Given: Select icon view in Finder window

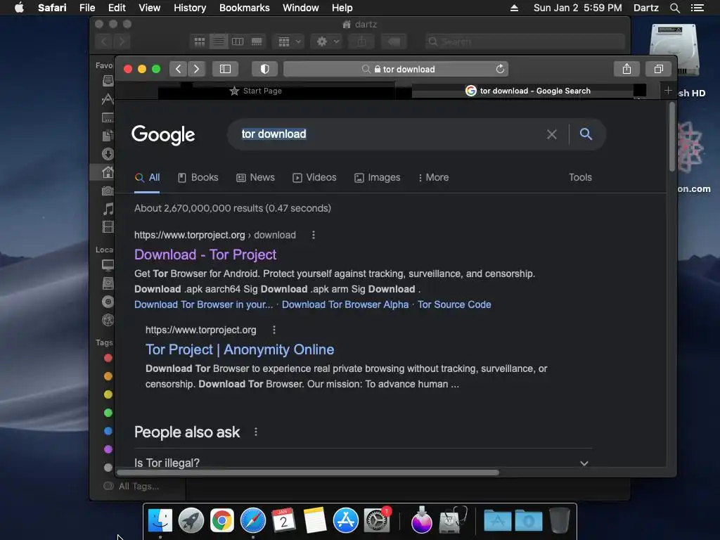Looking at the screenshot, I should 199,41.
